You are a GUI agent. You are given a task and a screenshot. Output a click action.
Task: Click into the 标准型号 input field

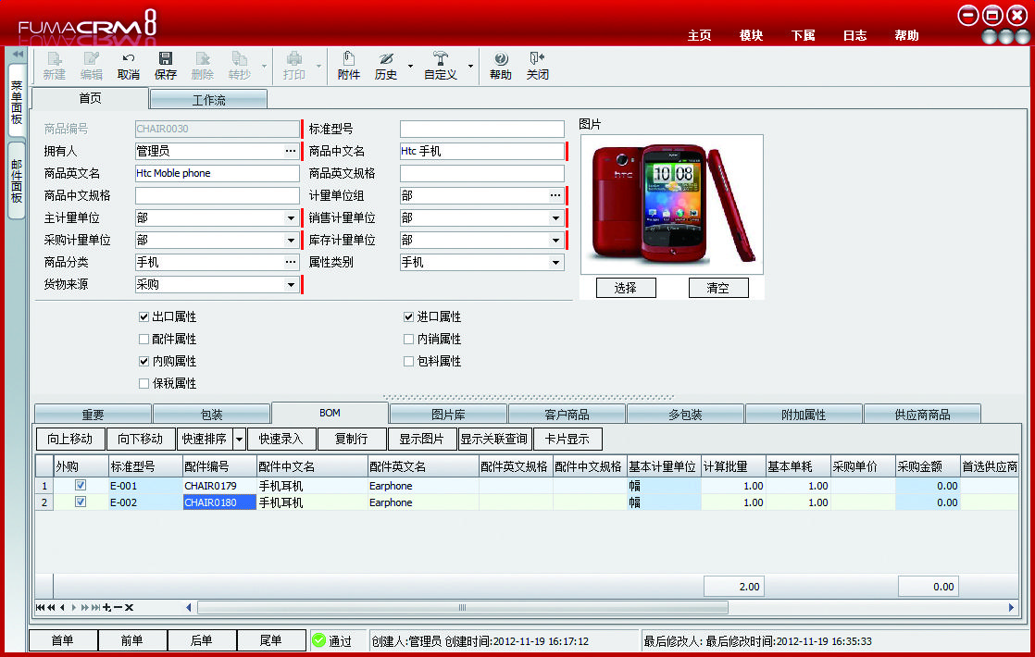[481, 129]
